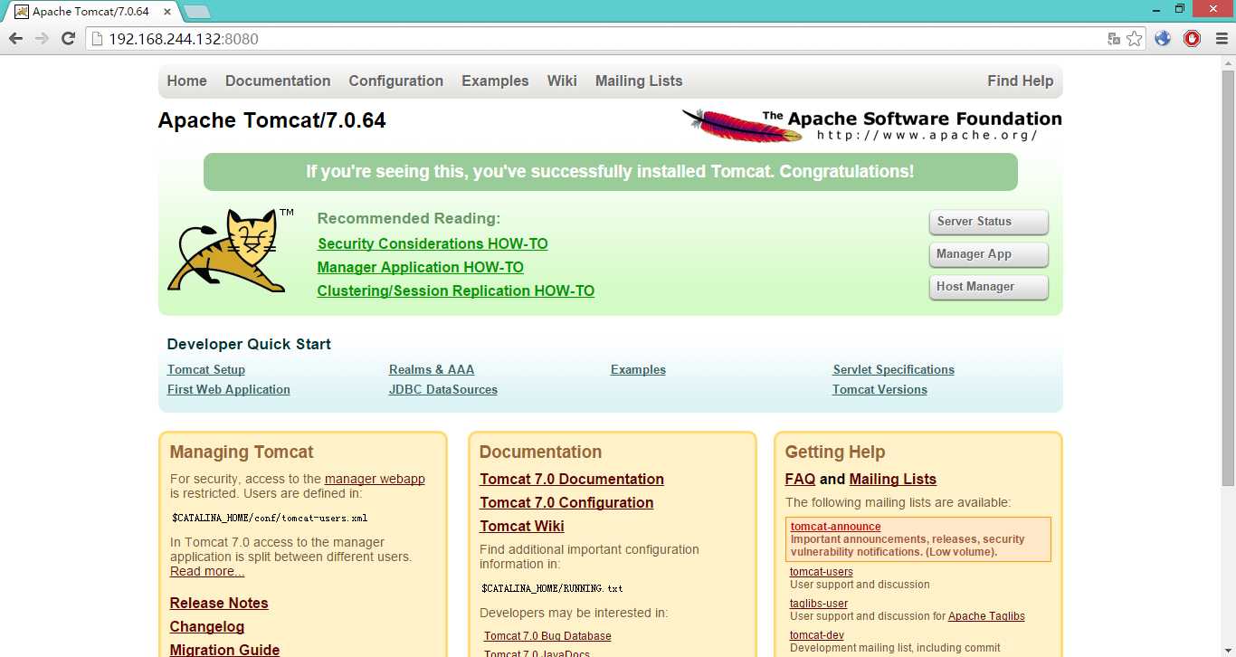
Task: Open a new tab next to Tomcat tab
Action: click(x=196, y=12)
